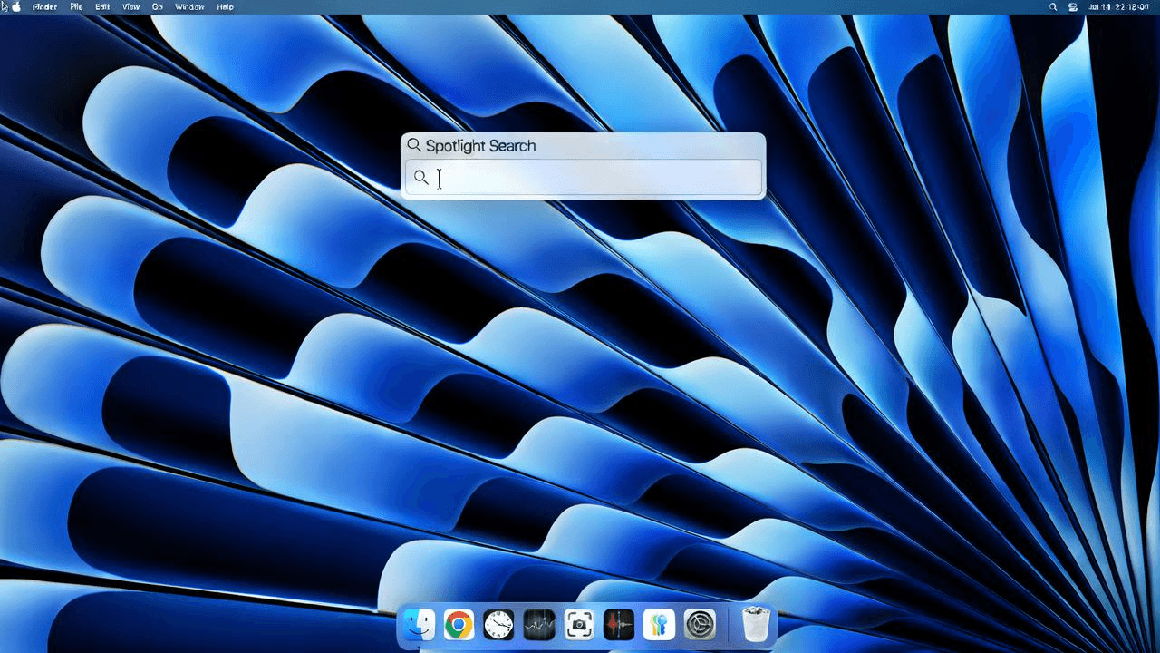Screen dimensions: 1160x653
Task: Open Finder from the dock
Action: click(x=419, y=625)
